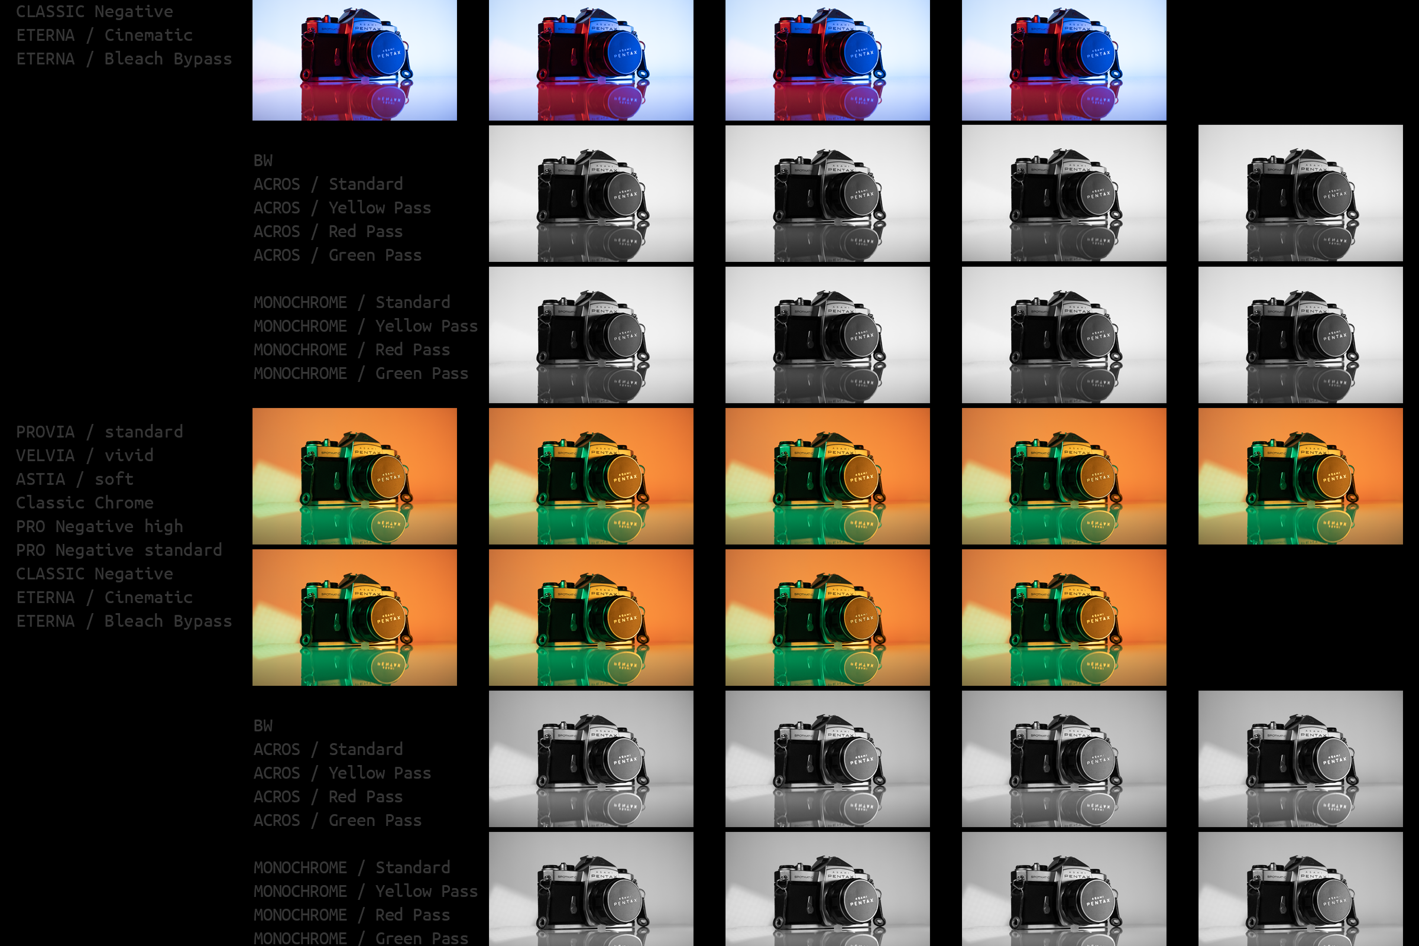This screenshot has width=1419, height=946.
Task: Click 'MONOCHROME / Red Pass' beside the white-background thumbnails
Action: pos(352,350)
